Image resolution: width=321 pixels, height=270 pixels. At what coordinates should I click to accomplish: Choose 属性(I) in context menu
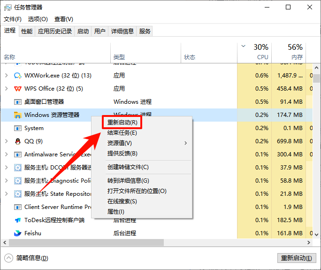[115, 212]
